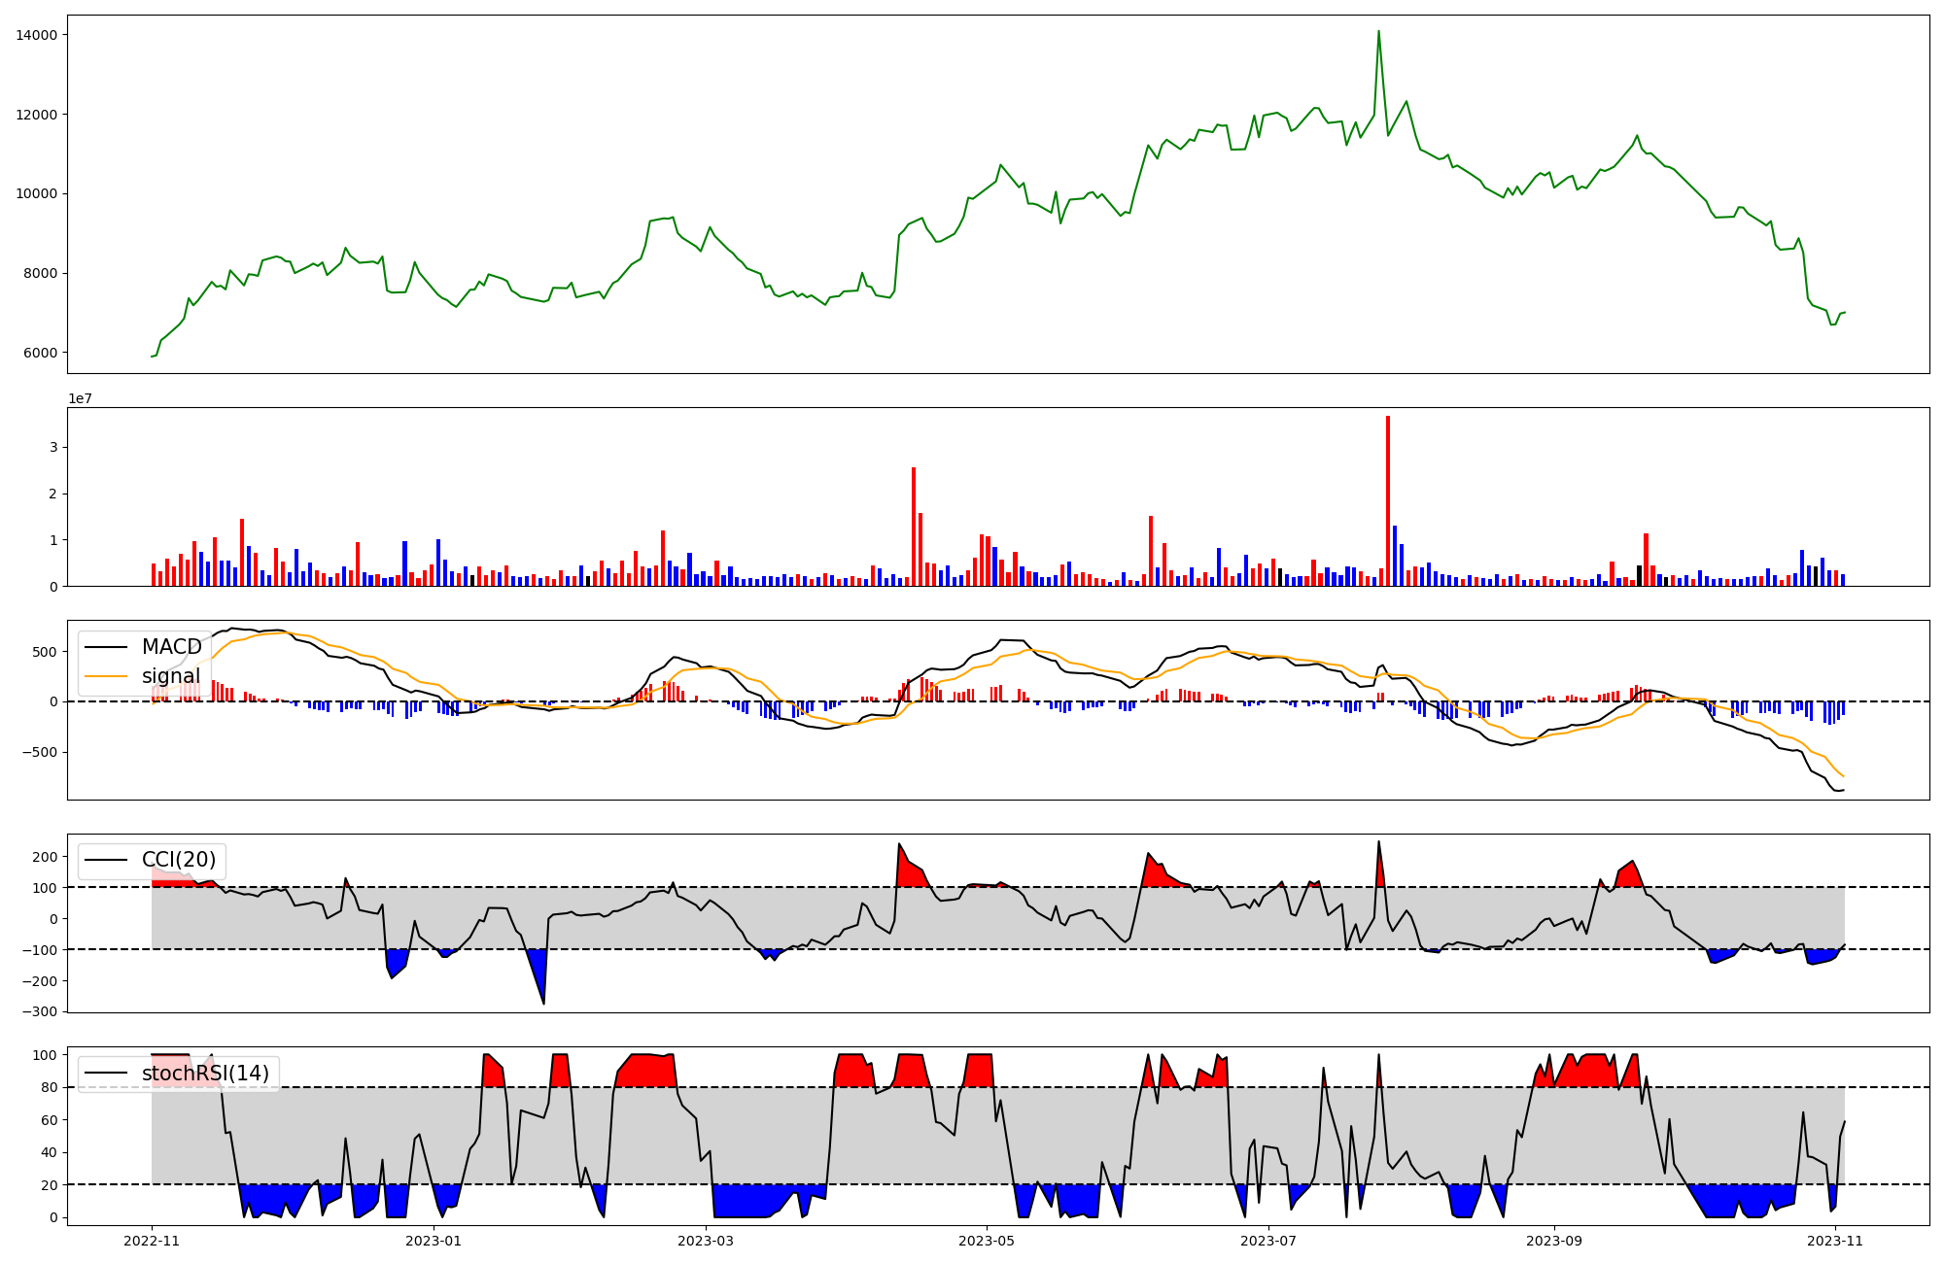1944x1263 pixels.
Task: Click the 2023-01 x-axis tick label
Action: 434,1241
